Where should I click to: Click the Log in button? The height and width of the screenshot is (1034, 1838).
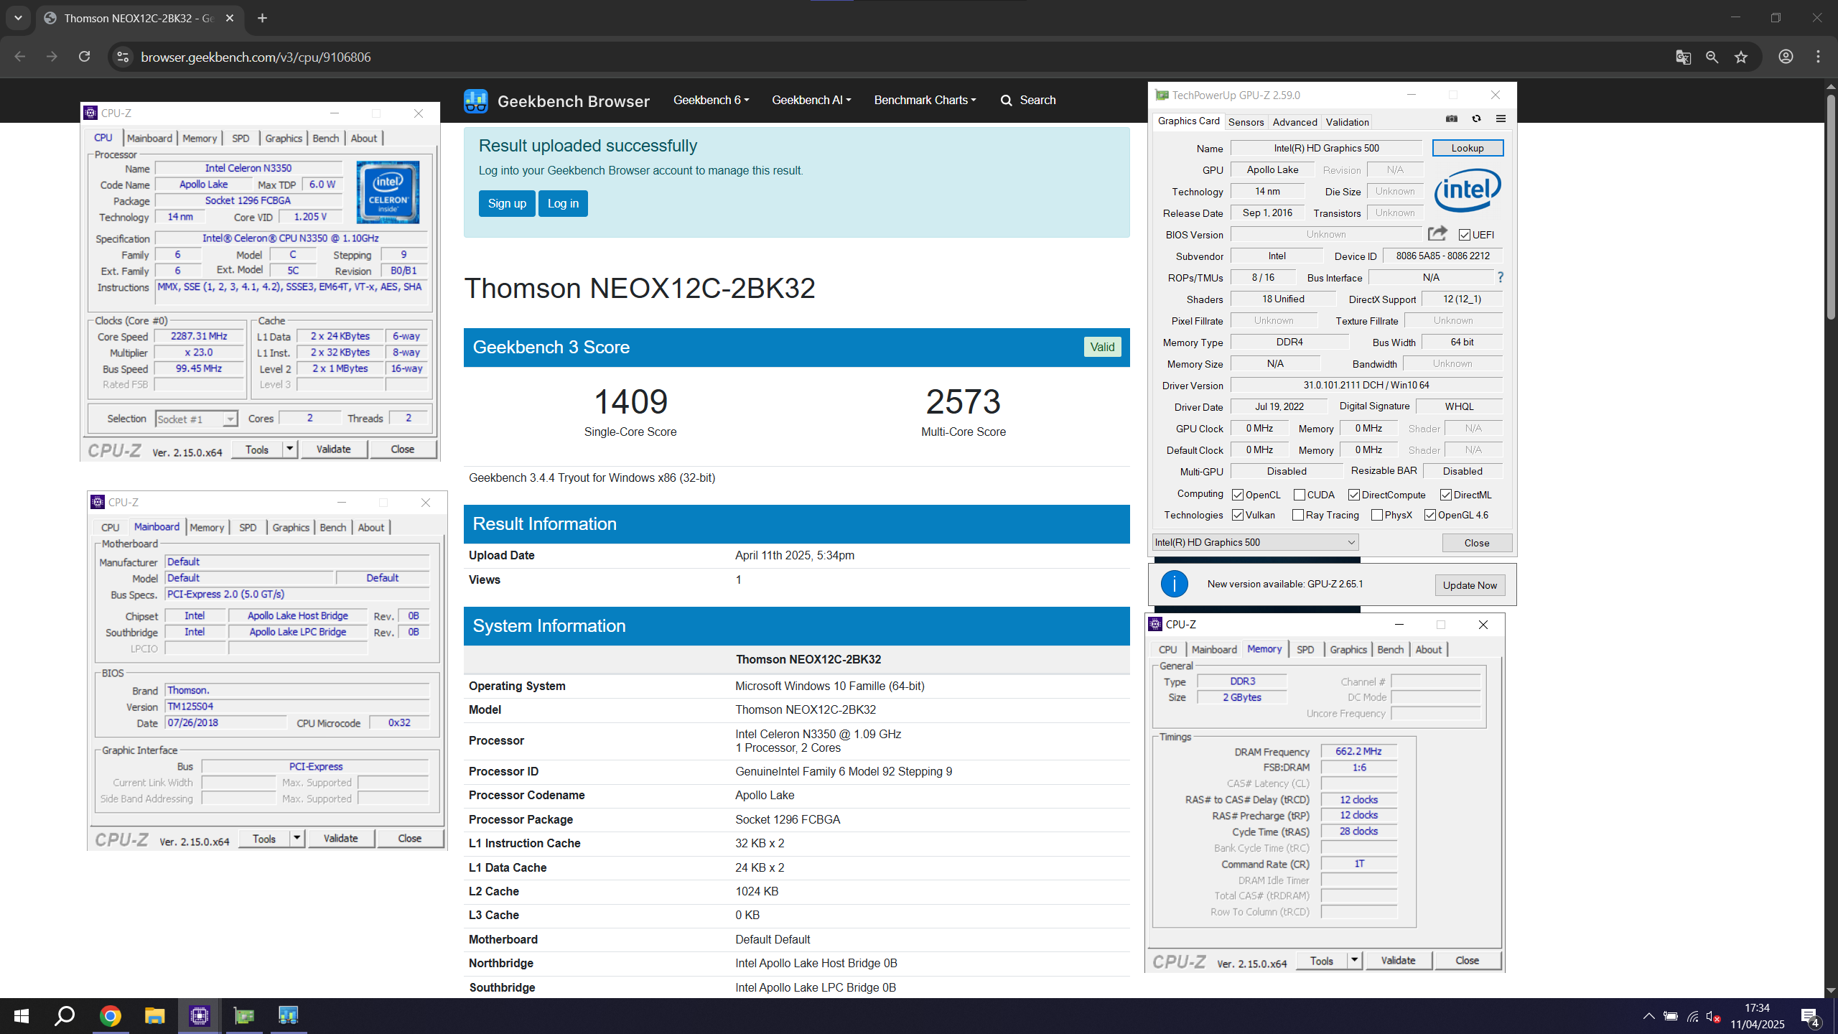pyautogui.click(x=563, y=203)
